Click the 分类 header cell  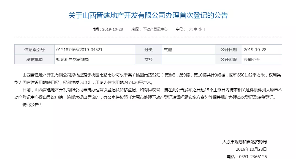(148, 50)
